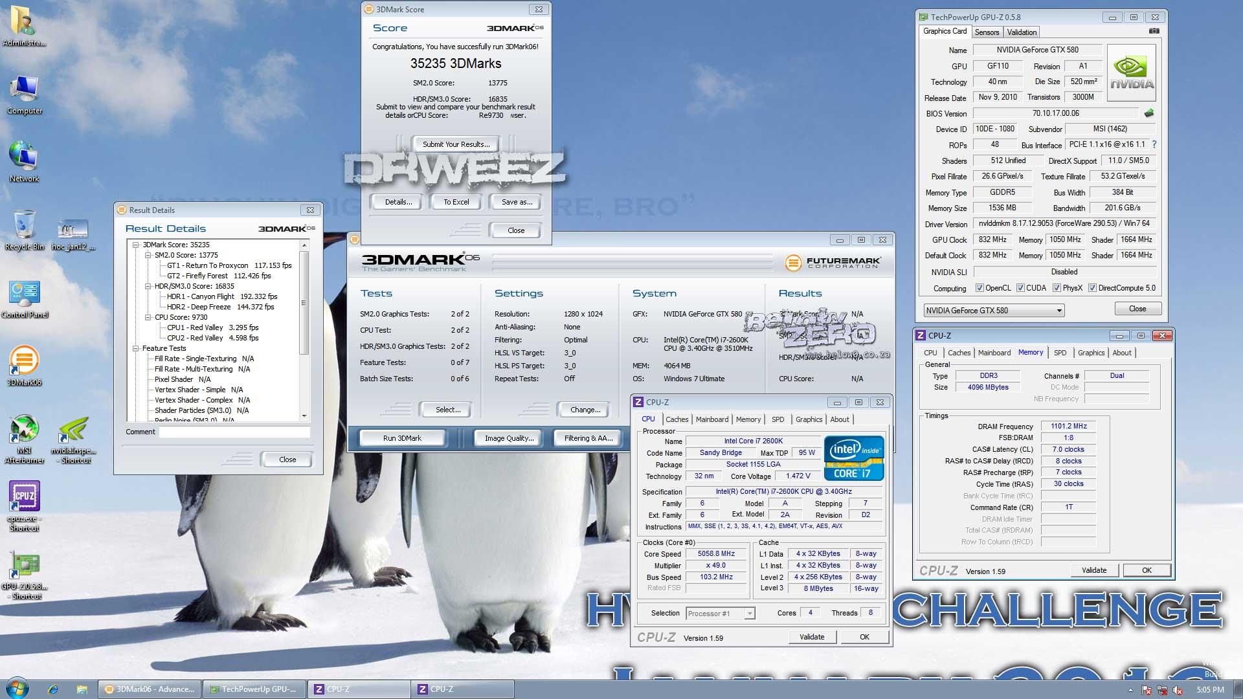
Task: Collapse the SM2.0 Score: 13775 node
Action: [x=148, y=255]
